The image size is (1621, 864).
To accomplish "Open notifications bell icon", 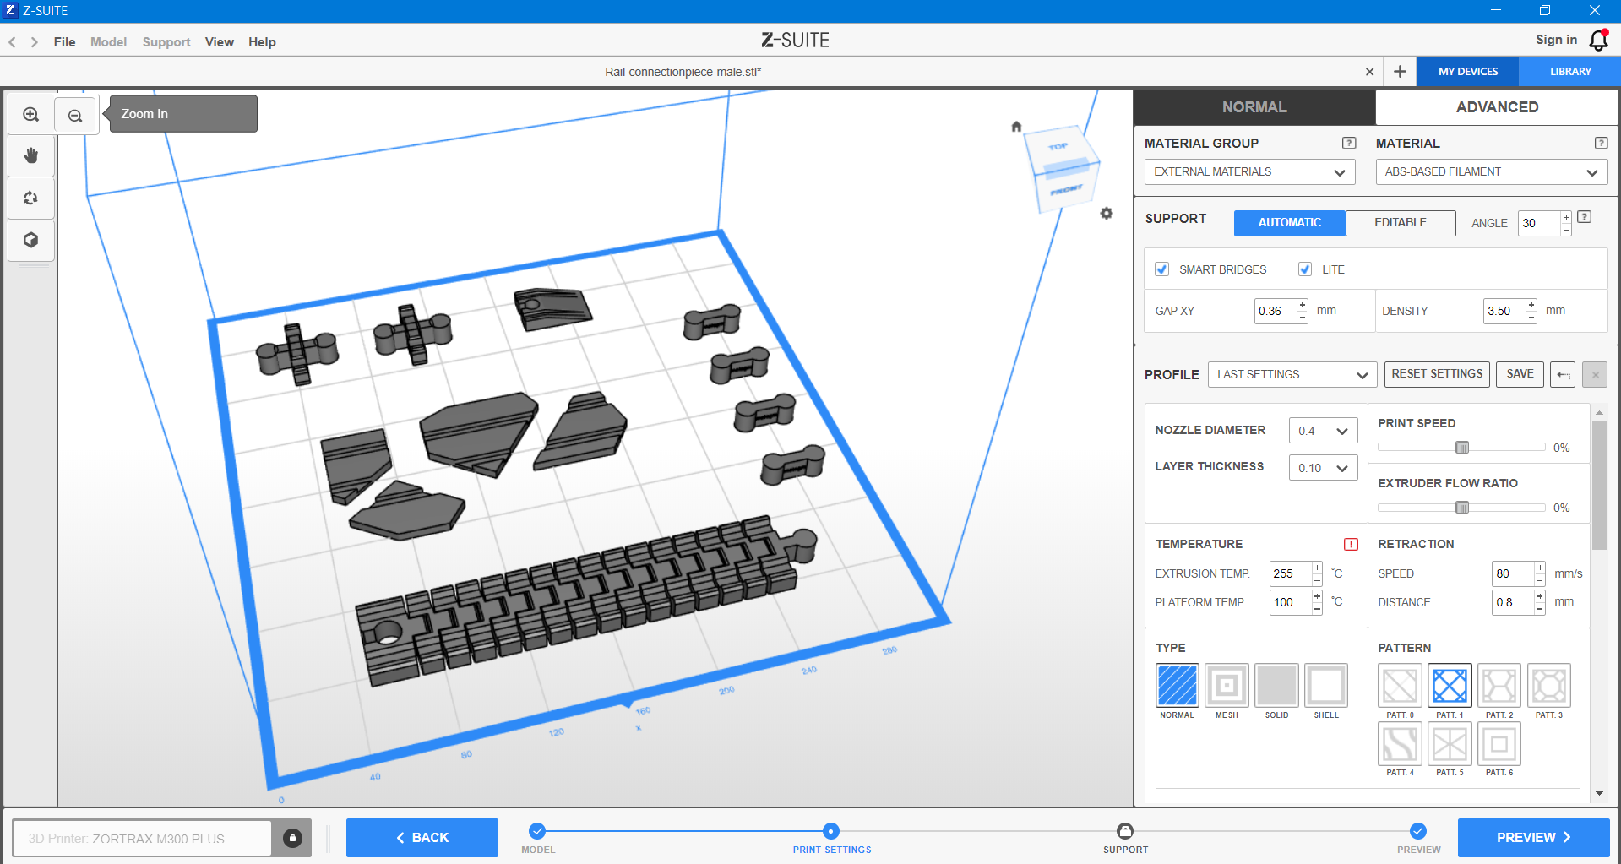I will point(1598,41).
